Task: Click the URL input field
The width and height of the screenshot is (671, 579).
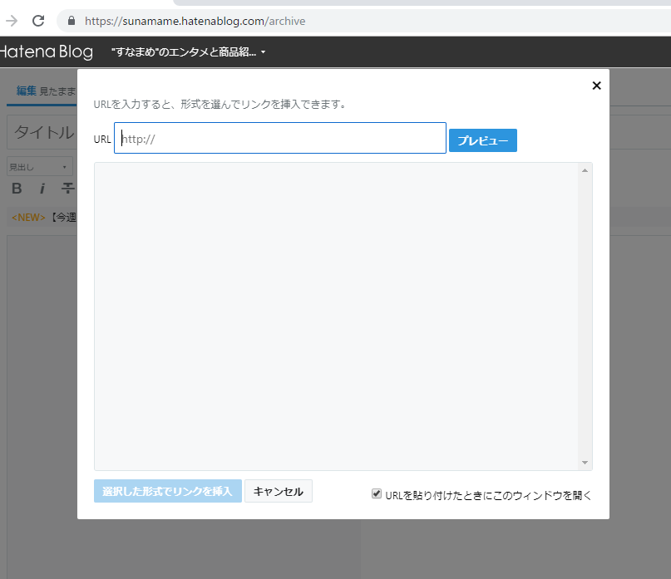Action: pos(279,139)
